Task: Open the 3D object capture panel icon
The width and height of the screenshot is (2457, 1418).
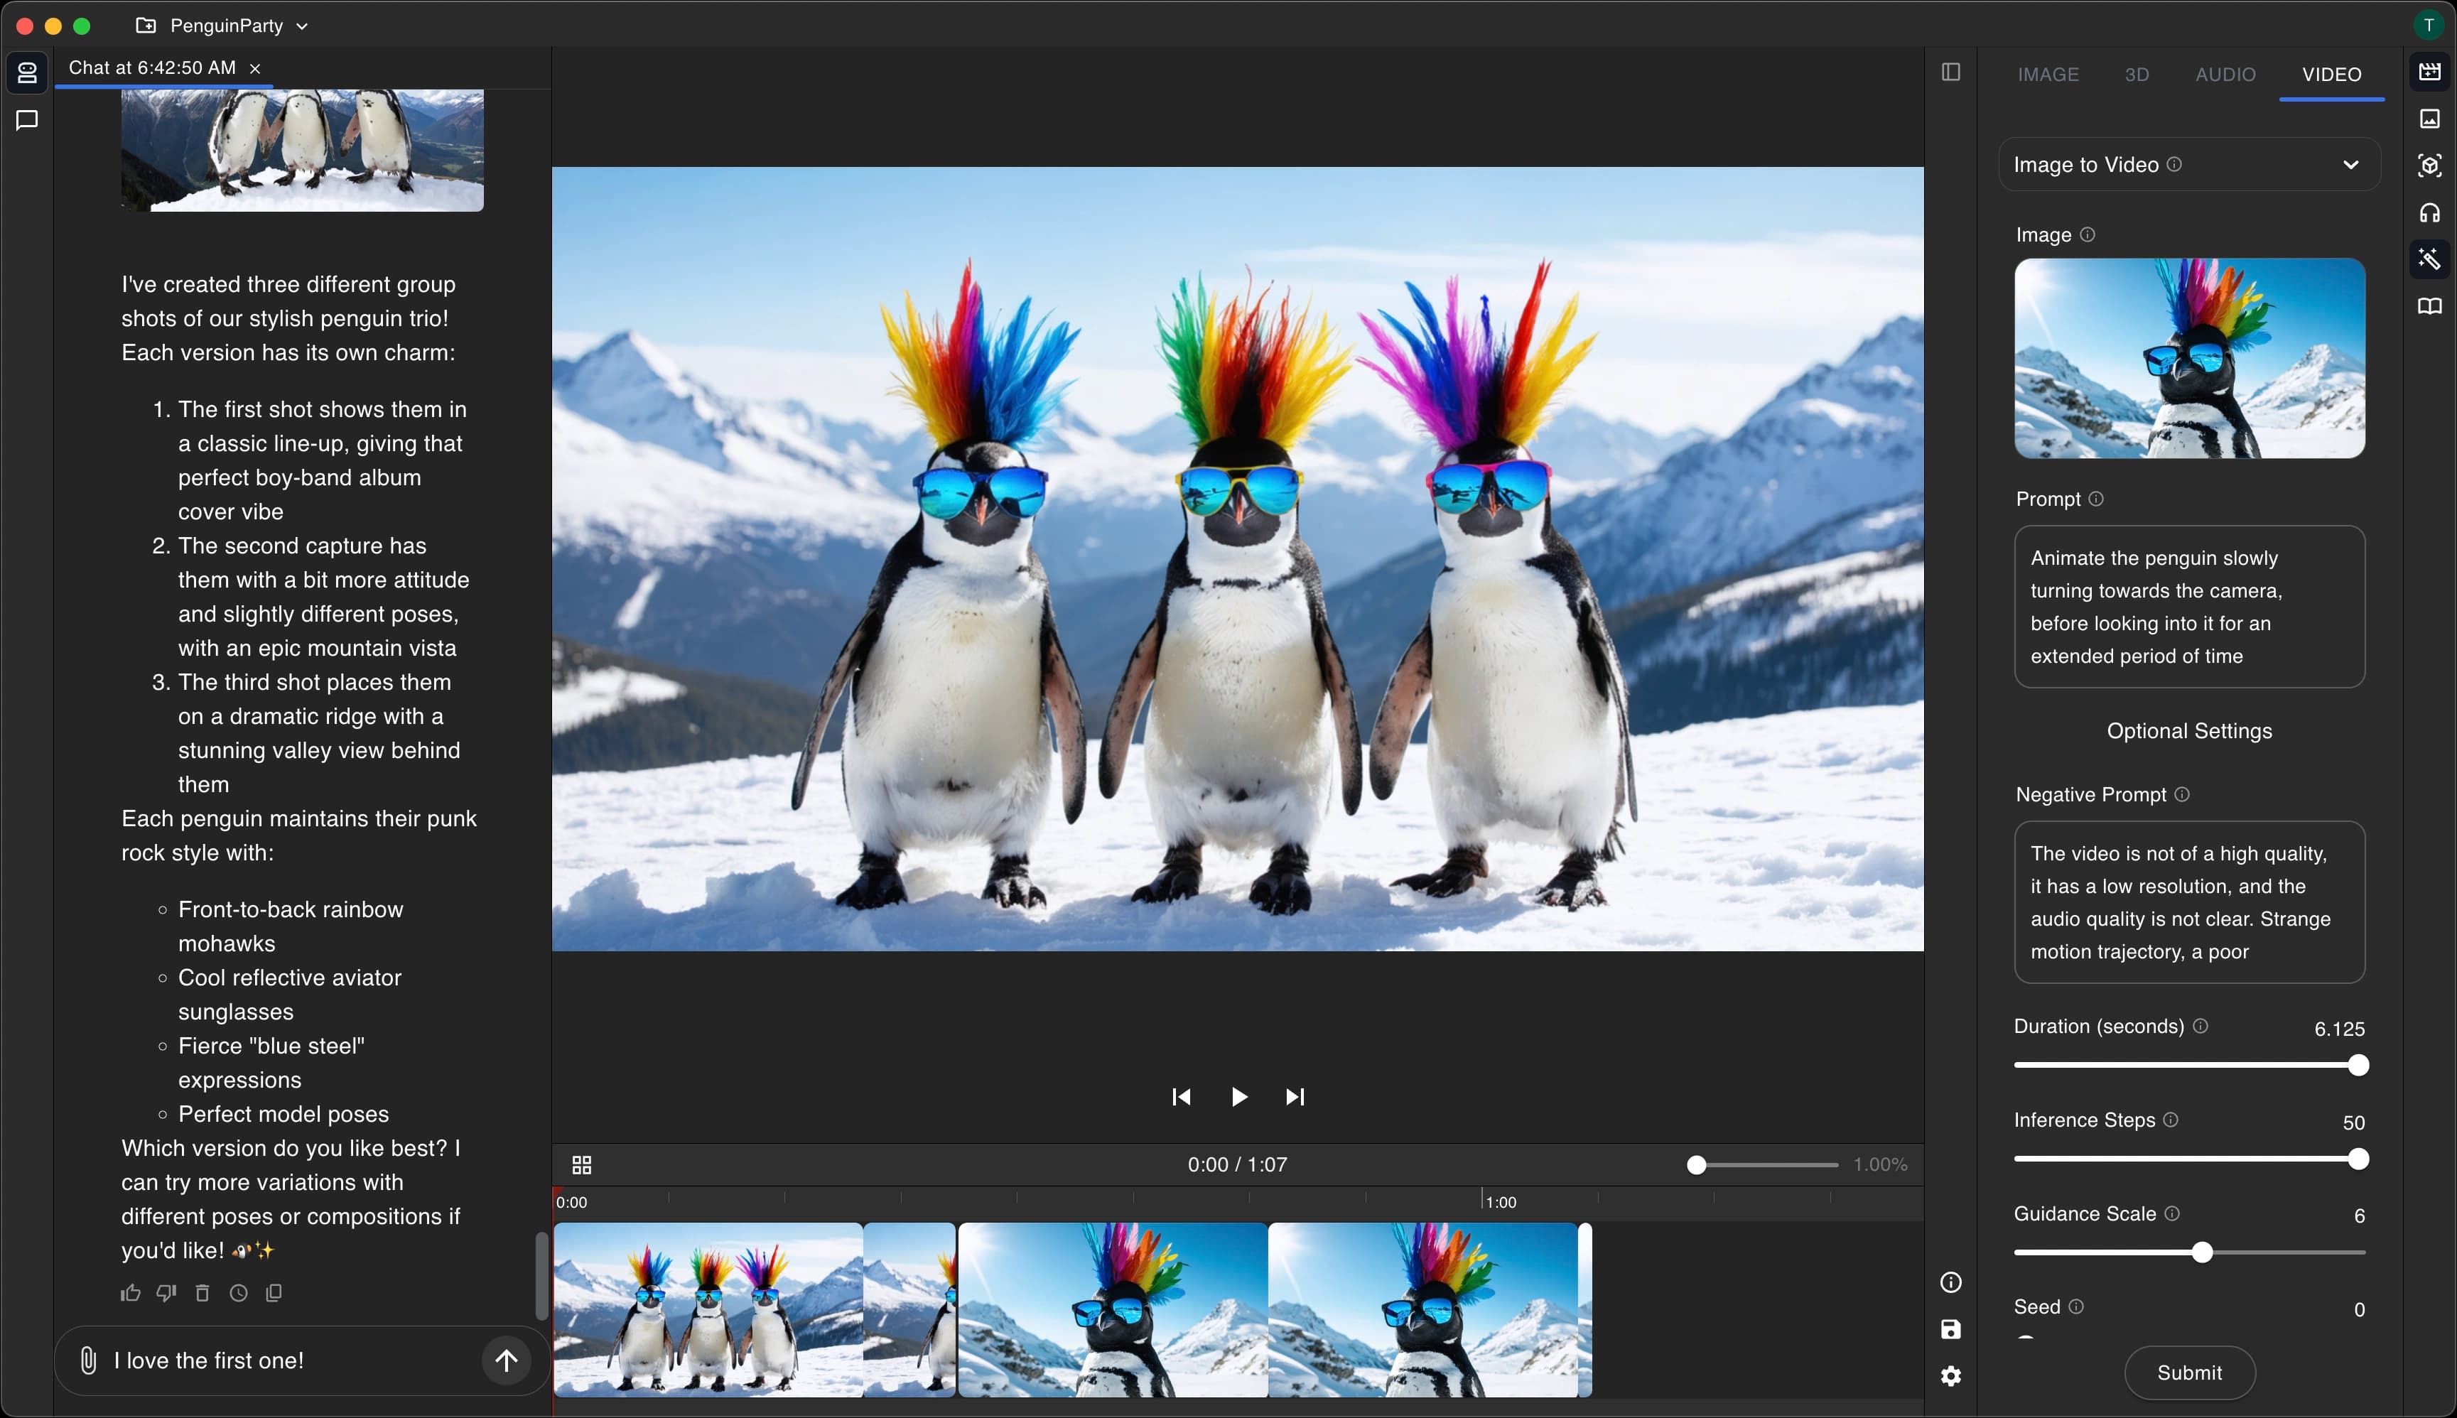Action: 2430,166
